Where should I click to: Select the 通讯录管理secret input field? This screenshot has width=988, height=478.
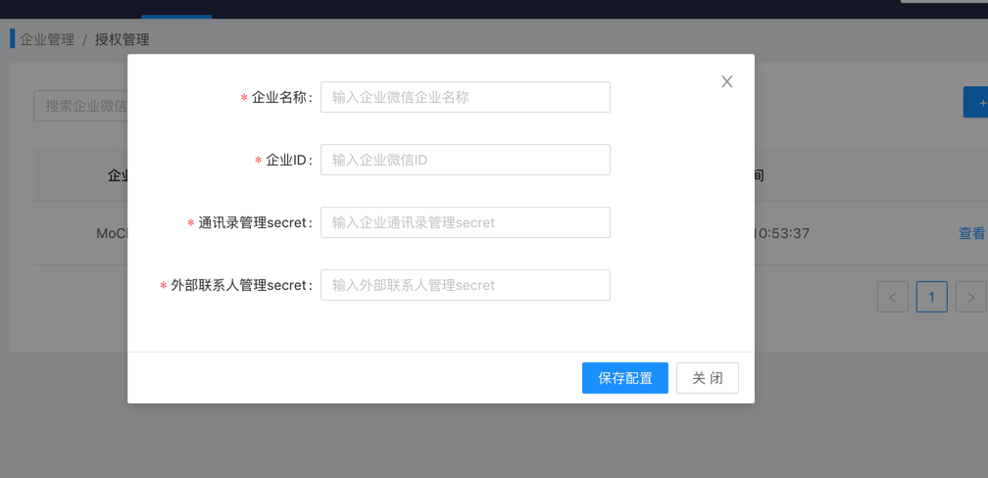tap(465, 222)
